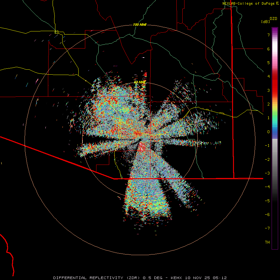The height and width of the screenshot is (280, 280).
Task: Select the -5 value on the color scale
Action: (267, 201)
